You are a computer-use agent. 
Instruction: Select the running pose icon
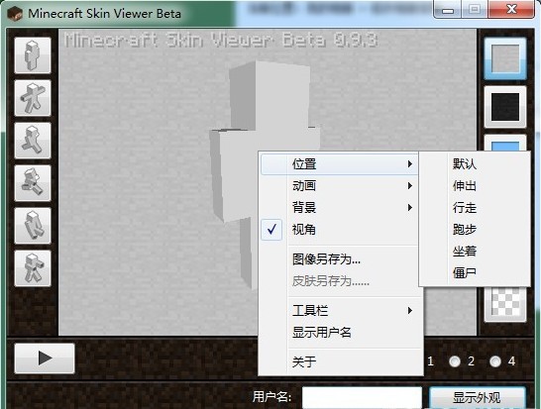click(33, 183)
